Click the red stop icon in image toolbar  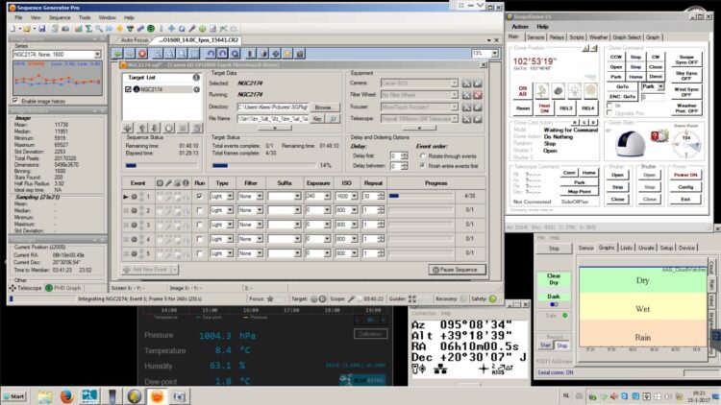pos(142,54)
